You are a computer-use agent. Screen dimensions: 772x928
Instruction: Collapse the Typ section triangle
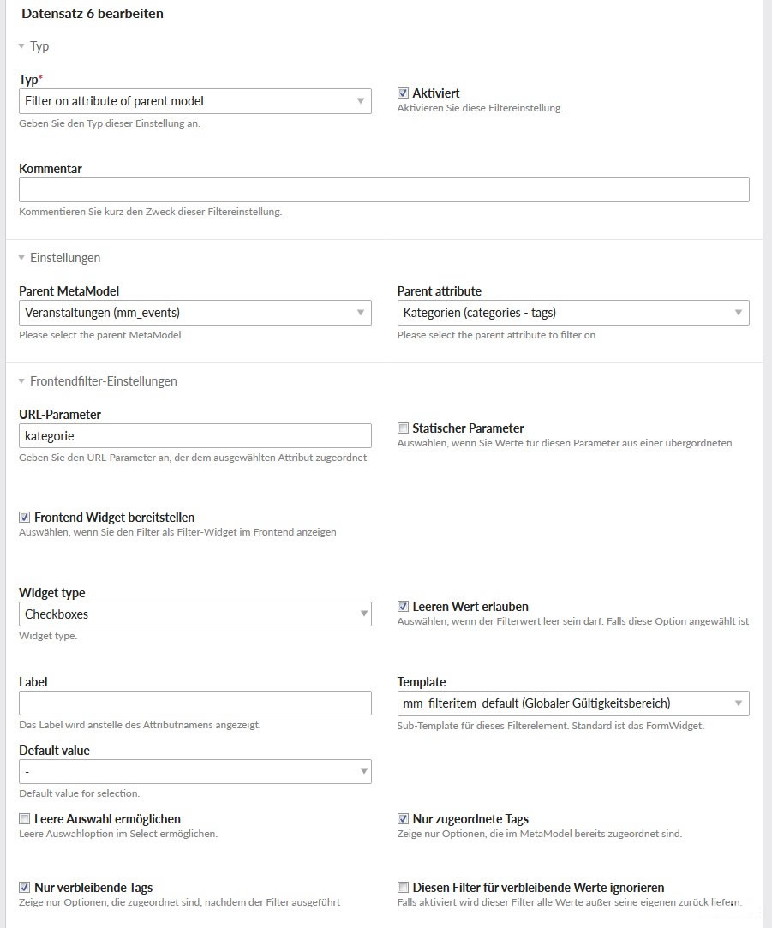(22, 46)
